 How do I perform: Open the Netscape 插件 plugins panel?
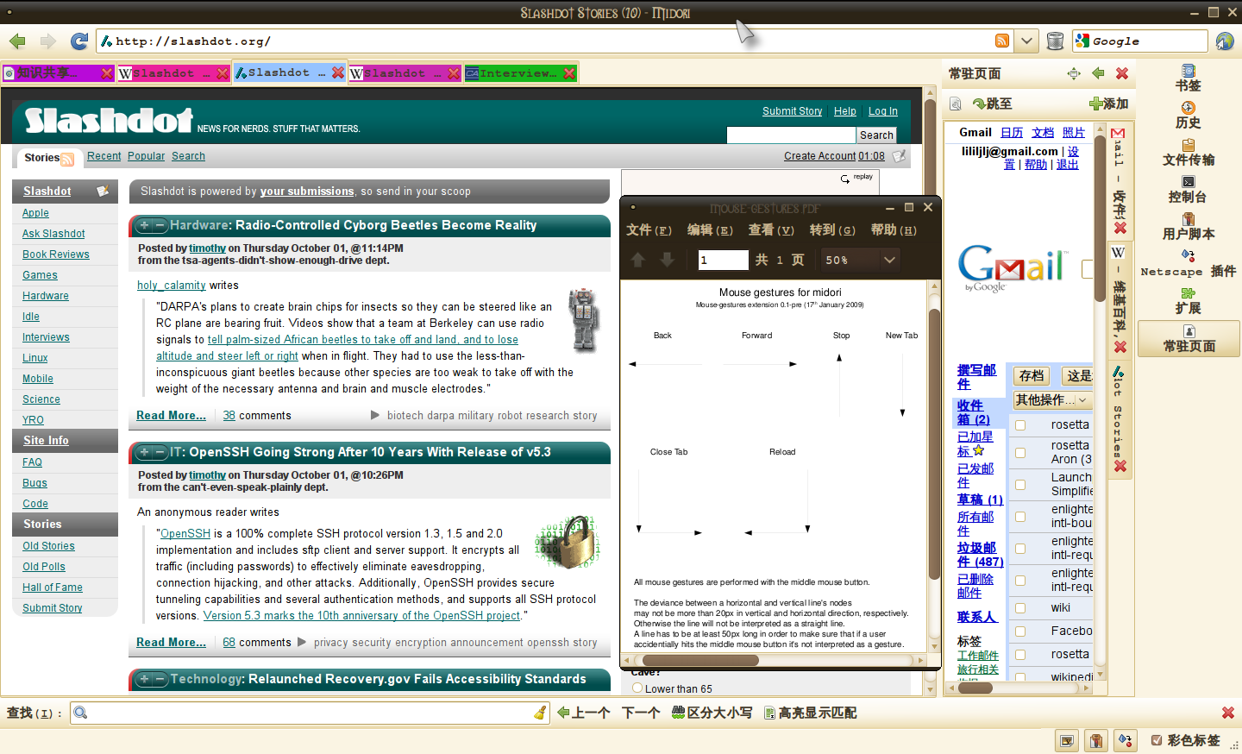[1188, 264]
